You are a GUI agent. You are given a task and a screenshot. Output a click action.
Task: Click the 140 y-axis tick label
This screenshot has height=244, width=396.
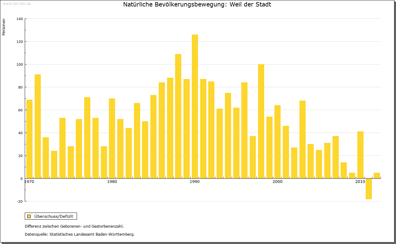click(19, 19)
